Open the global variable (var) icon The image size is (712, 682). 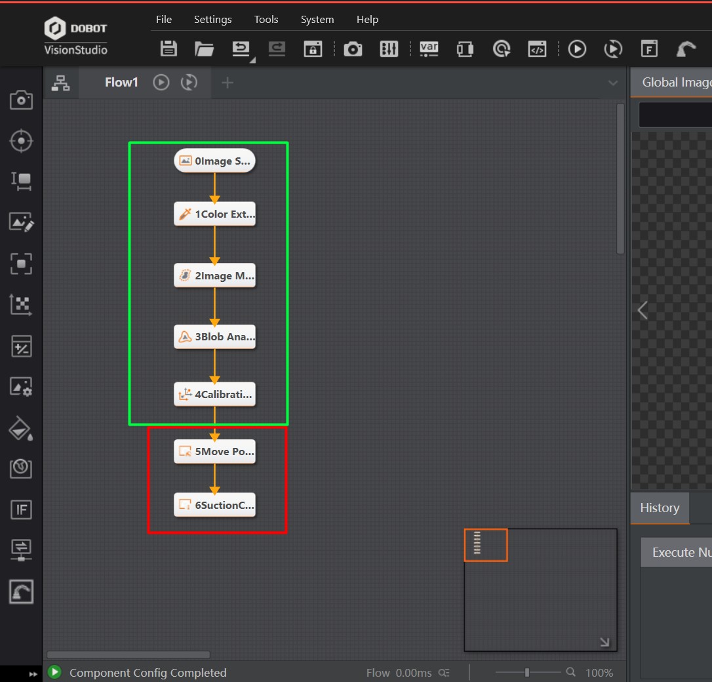(x=429, y=49)
